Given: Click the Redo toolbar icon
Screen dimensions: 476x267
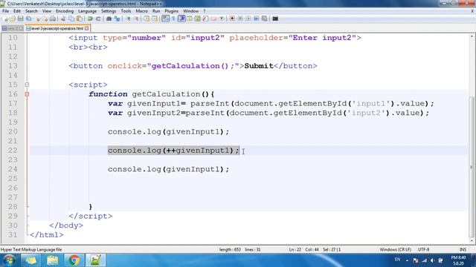Looking at the screenshot, I should tap(98, 19).
